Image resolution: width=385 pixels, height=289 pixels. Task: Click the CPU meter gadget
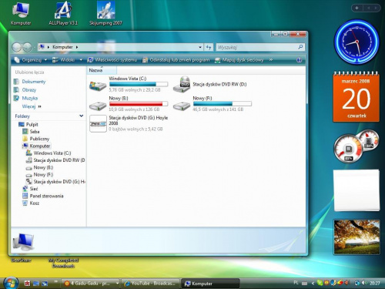[357, 146]
